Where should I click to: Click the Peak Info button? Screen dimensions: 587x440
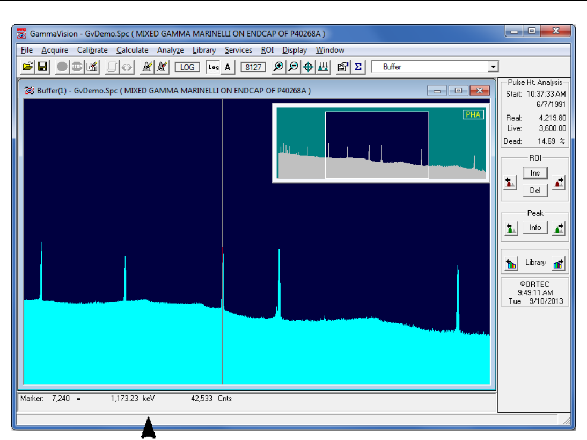tap(535, 227)
